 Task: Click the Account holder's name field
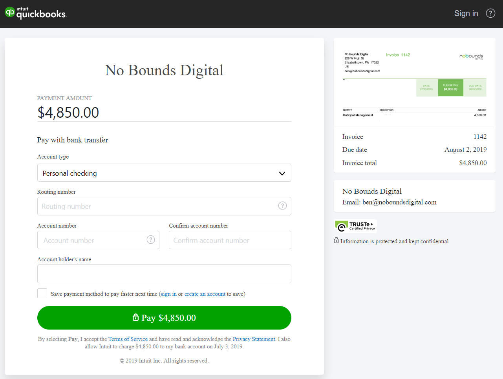pyautogui.click(x=164, y=274)
